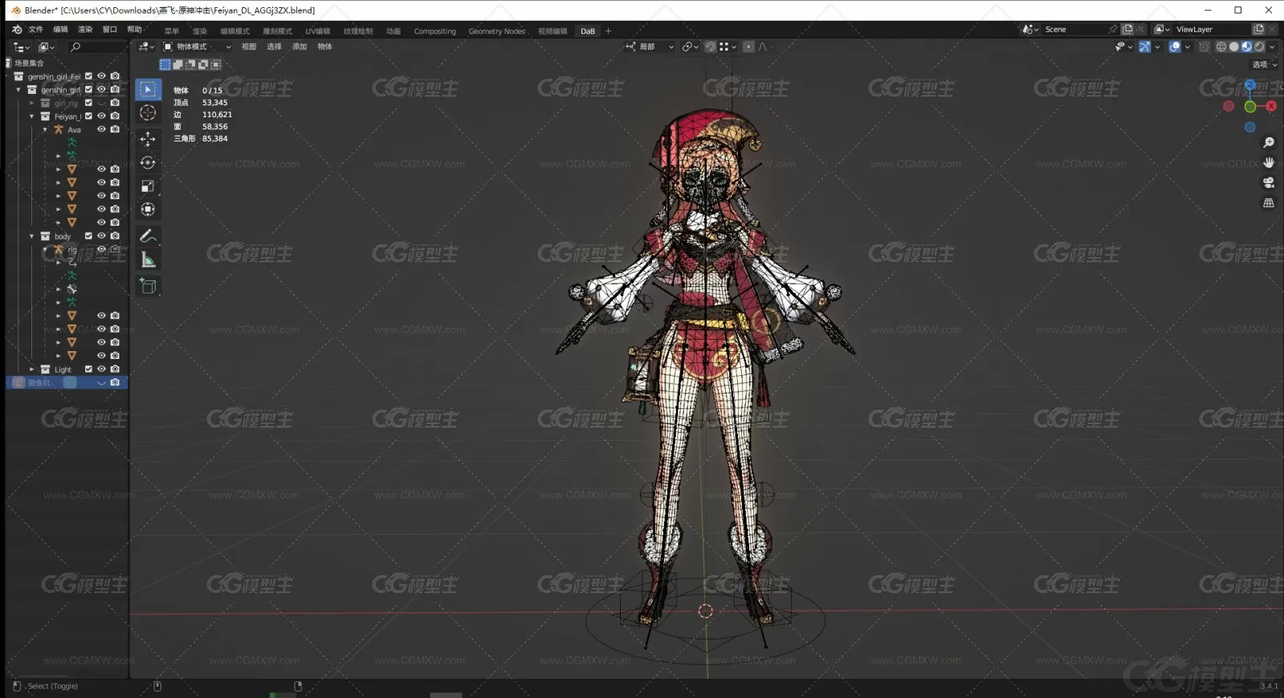Toggle X-ray view button
Image resolution: width=1284 pixels, height=698 pixels.
(1205, 47)
